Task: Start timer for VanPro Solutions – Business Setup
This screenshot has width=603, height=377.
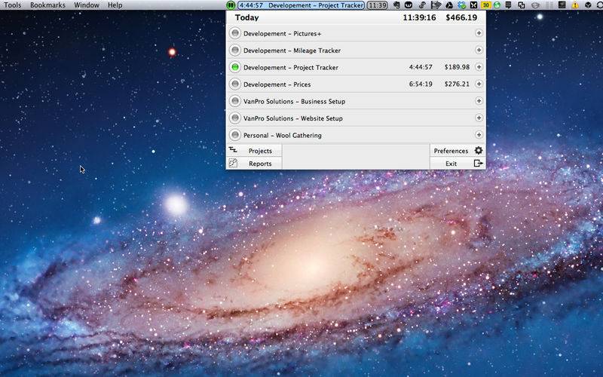Action: click(x=235, y=101)
